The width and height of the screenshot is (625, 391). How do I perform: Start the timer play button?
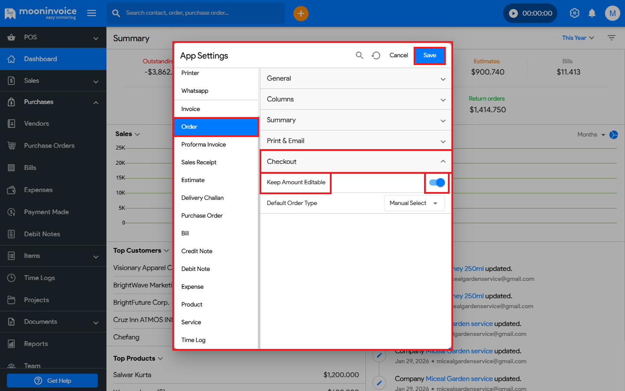click(513, 13)
